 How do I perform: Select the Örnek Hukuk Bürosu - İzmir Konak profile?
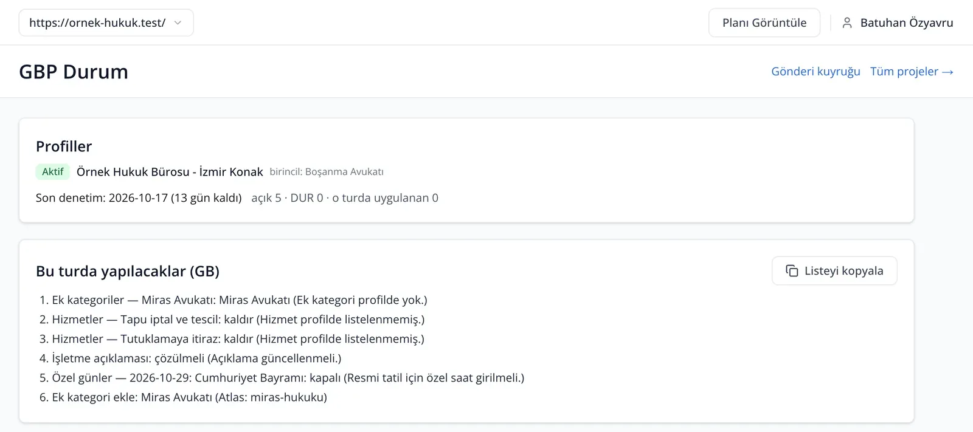tap(170, 172)
